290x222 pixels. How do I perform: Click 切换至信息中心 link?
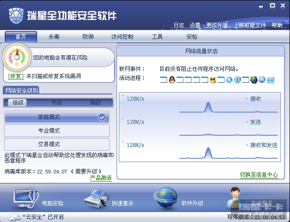point(259,175)
